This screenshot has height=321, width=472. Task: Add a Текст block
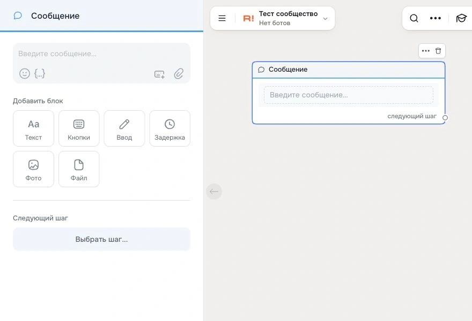[x=33, y=128]
